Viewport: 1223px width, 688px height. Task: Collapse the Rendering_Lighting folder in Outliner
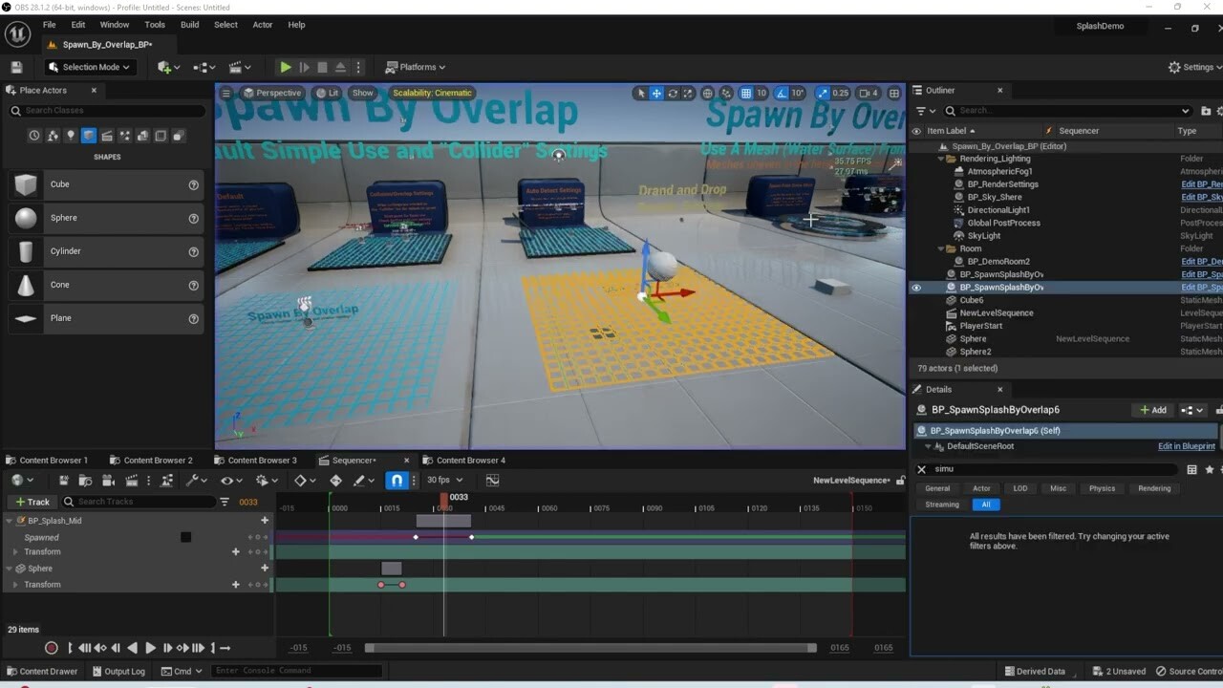point(941,159)
